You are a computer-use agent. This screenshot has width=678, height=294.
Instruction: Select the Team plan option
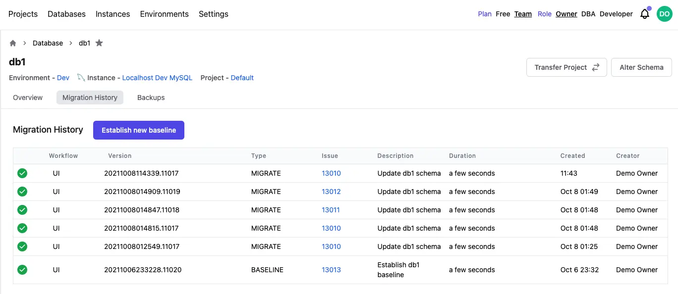pyautogui.click(x=523, y=14)
